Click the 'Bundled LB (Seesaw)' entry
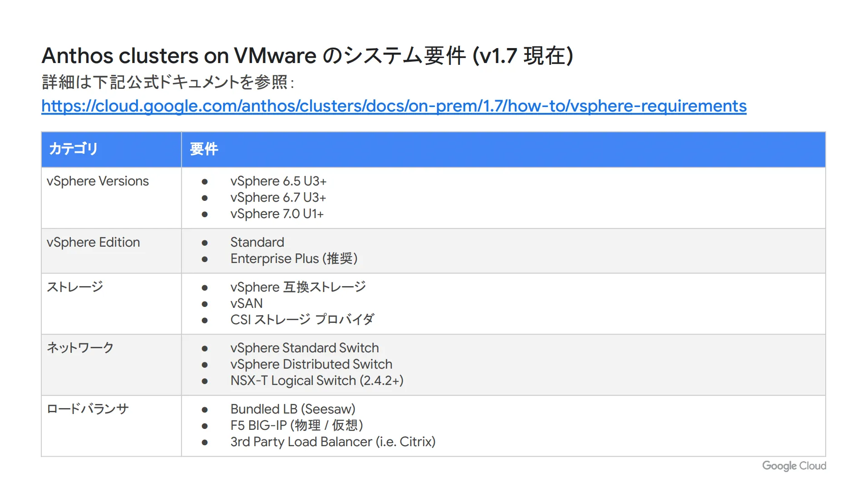Image resolution: width=867 pixels, height=487 pixels. coord(293,409)
